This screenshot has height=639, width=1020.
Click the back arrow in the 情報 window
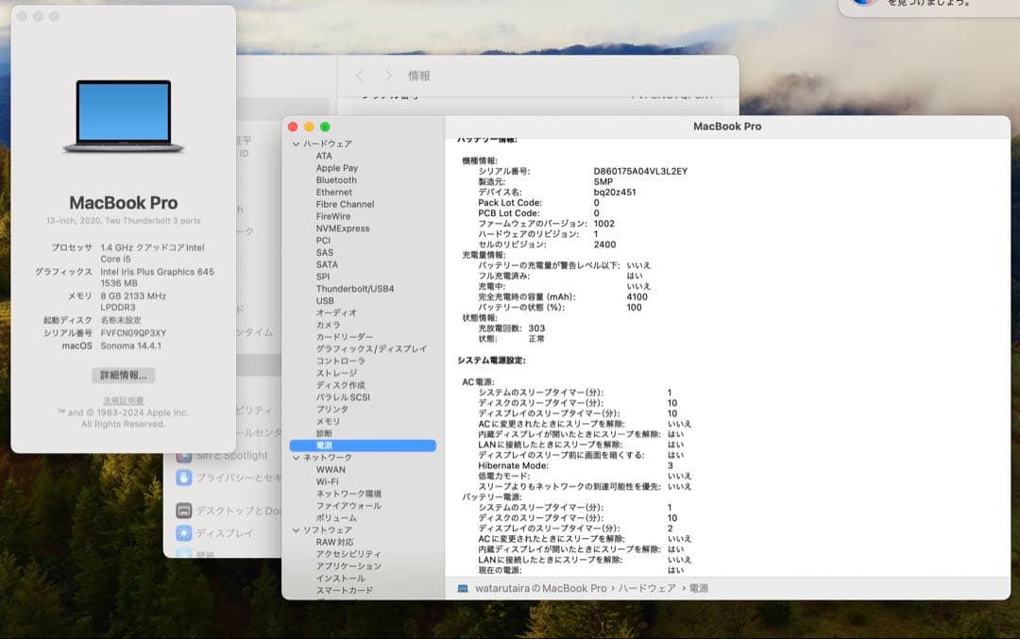click(361, 76)
